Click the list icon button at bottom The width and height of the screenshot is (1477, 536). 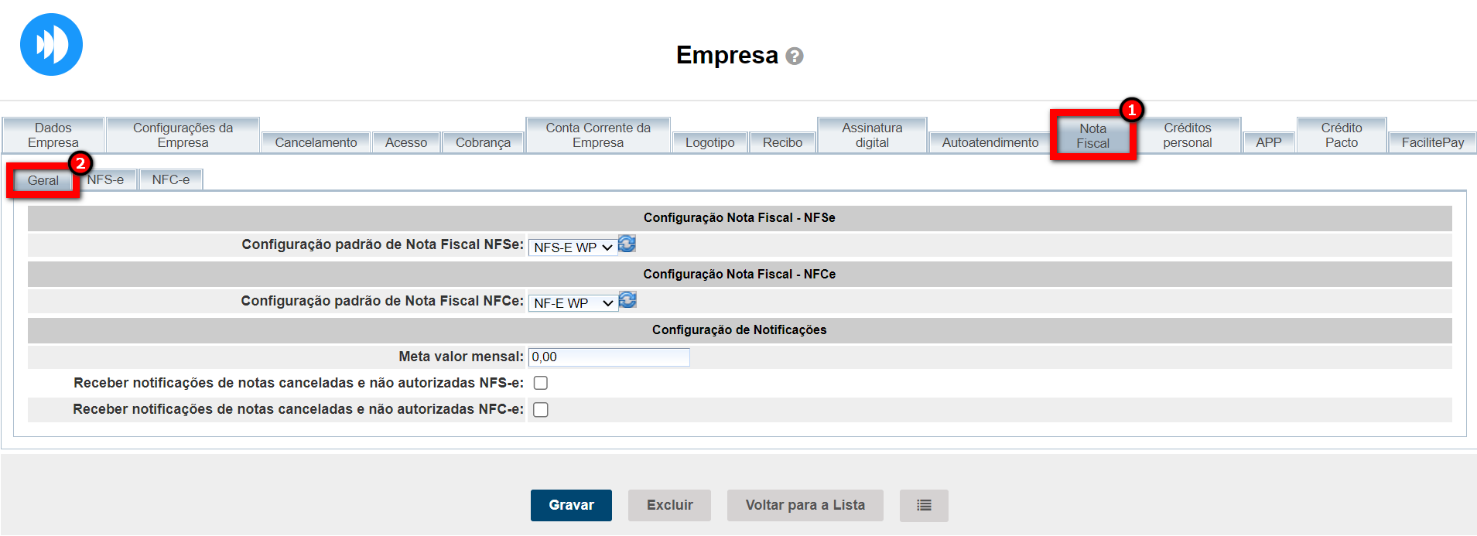924,505
